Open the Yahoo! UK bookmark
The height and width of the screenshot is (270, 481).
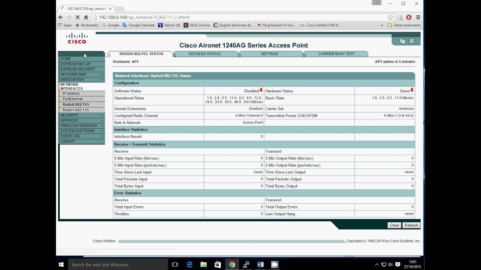click(169, 25)
